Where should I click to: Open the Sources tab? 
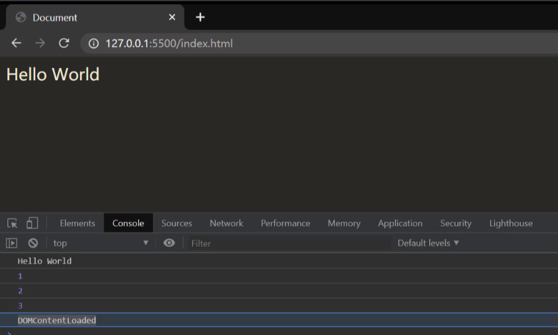point(176,223)
